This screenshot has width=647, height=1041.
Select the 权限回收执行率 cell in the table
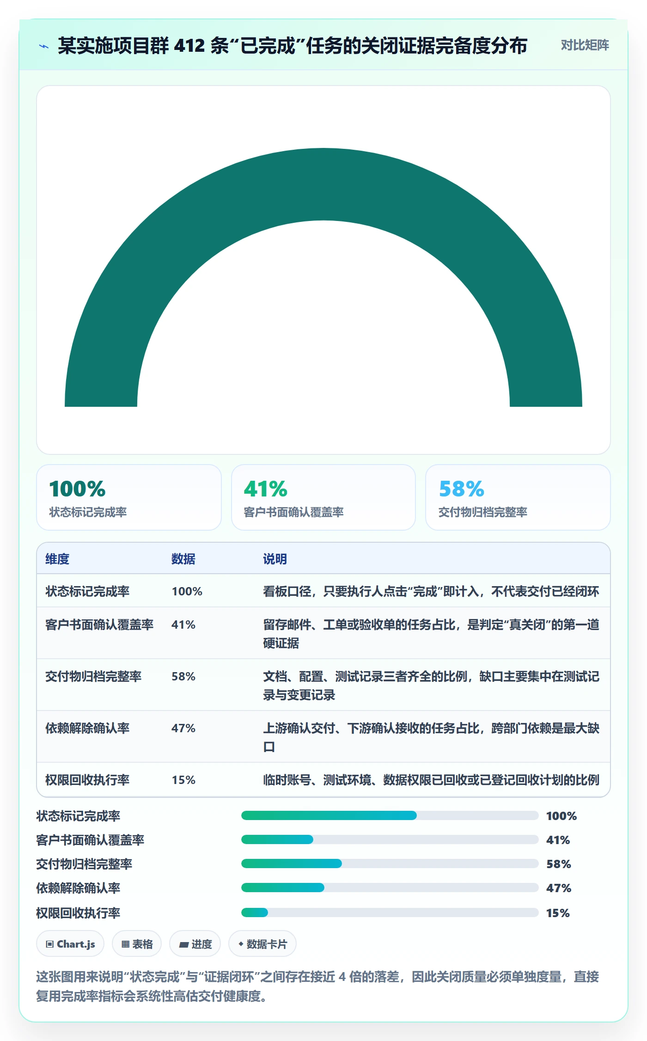(x=87, y=780)
